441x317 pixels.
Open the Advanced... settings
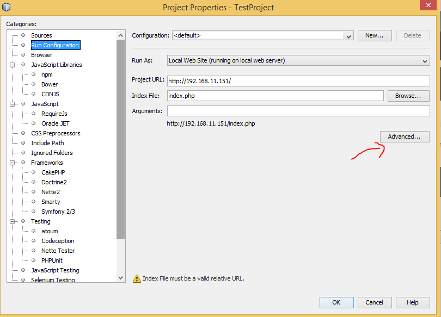[x=405, y=136]
